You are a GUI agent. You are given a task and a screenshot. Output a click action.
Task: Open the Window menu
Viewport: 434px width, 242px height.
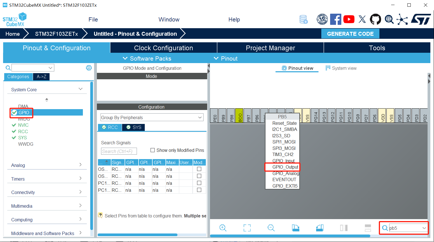click(x=169, y=20)
